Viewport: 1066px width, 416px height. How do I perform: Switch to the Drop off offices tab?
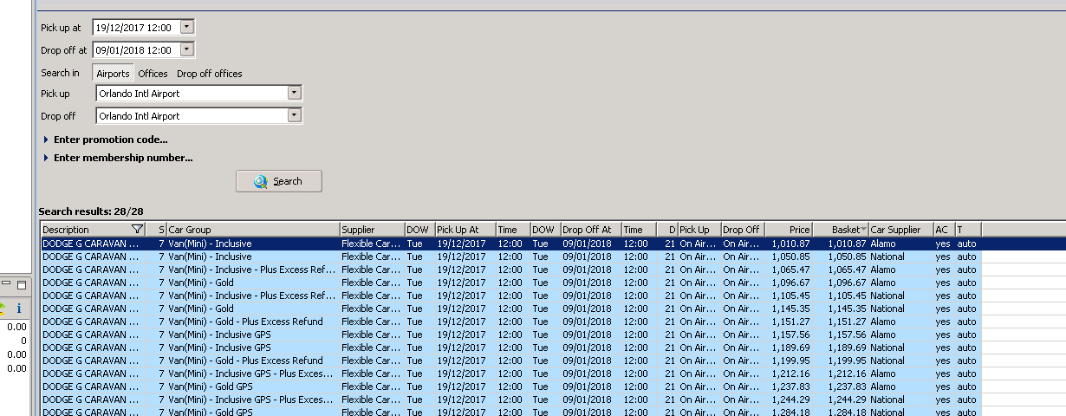[x=210, y=74]
